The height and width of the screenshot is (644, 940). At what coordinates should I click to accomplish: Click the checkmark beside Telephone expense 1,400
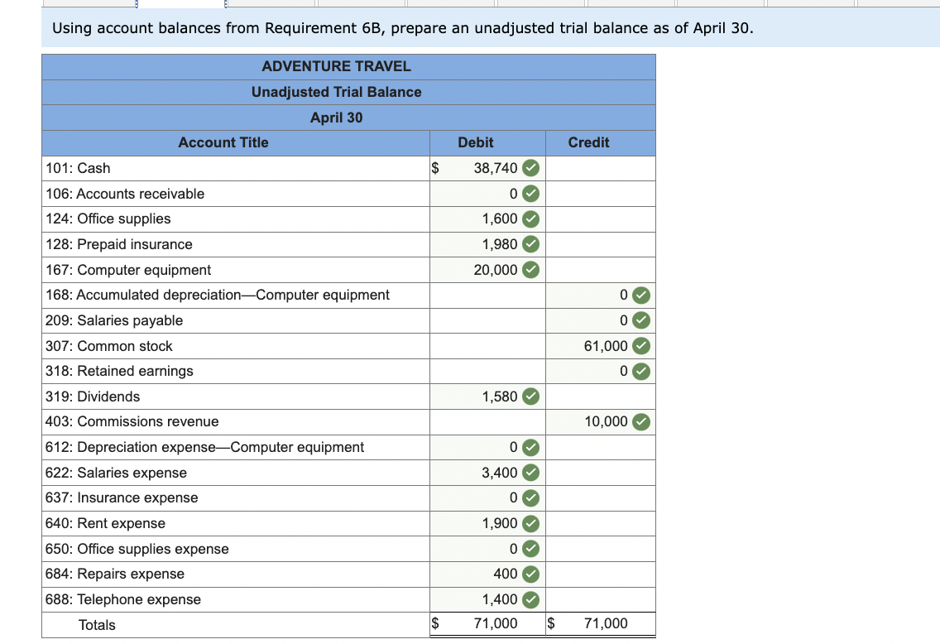pos(530,599)
